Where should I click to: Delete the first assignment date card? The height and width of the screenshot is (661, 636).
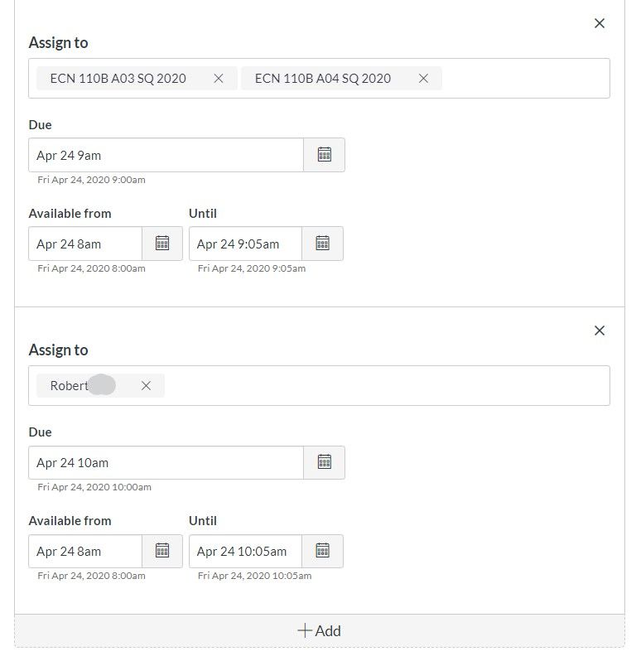pos(600,24)
